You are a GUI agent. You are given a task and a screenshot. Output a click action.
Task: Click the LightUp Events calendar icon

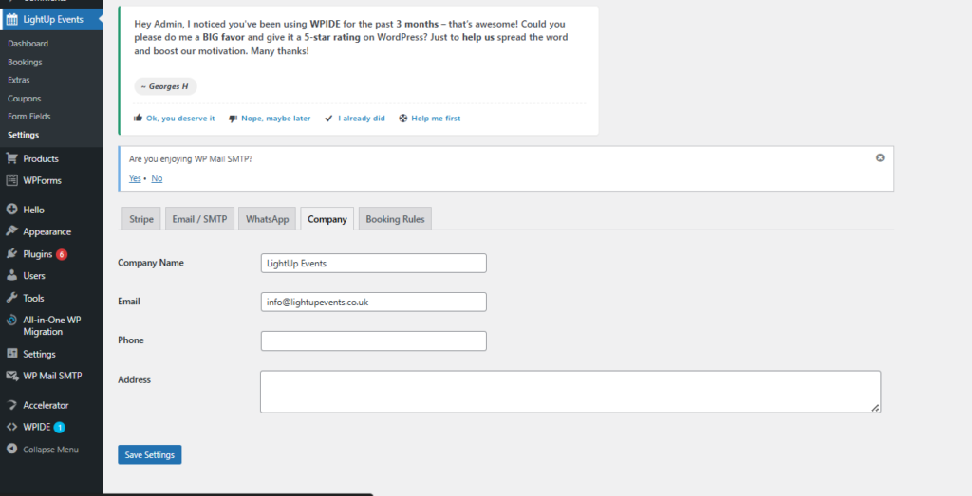(x=11, y=19)
